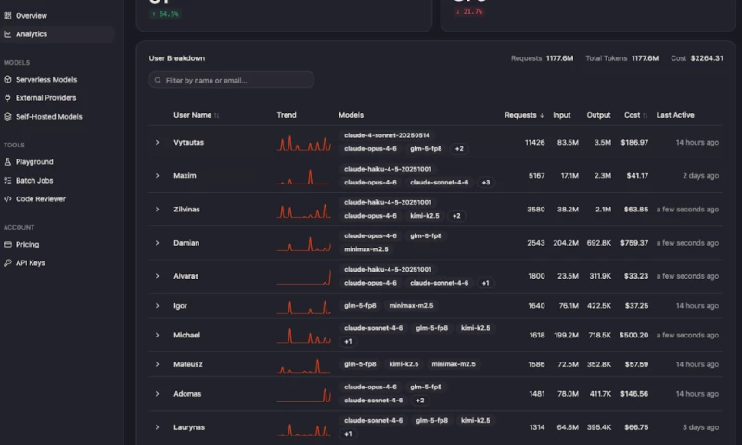Show Vytautas's +2 more models badge
The image size is (742, 445).
click(x=459, y=149)
